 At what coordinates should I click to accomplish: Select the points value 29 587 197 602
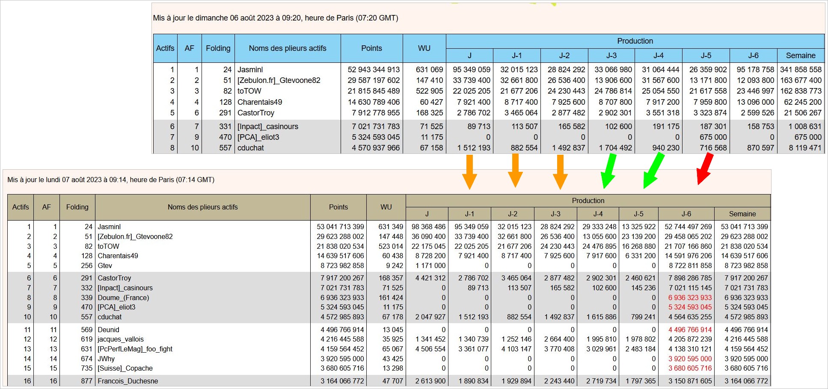pyautogui.click(x=374, y=80)
